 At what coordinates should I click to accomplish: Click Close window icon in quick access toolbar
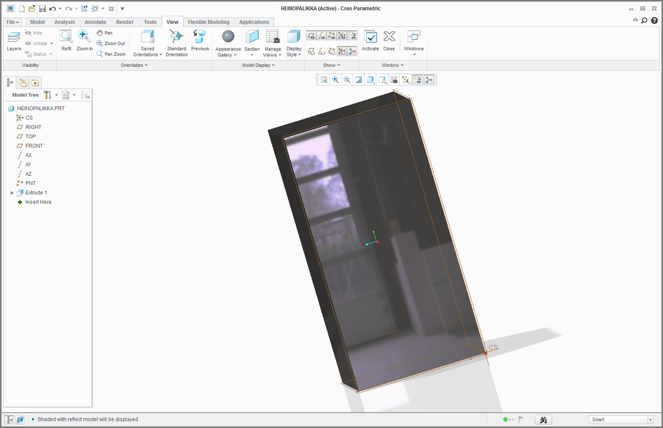pos(111,9)
